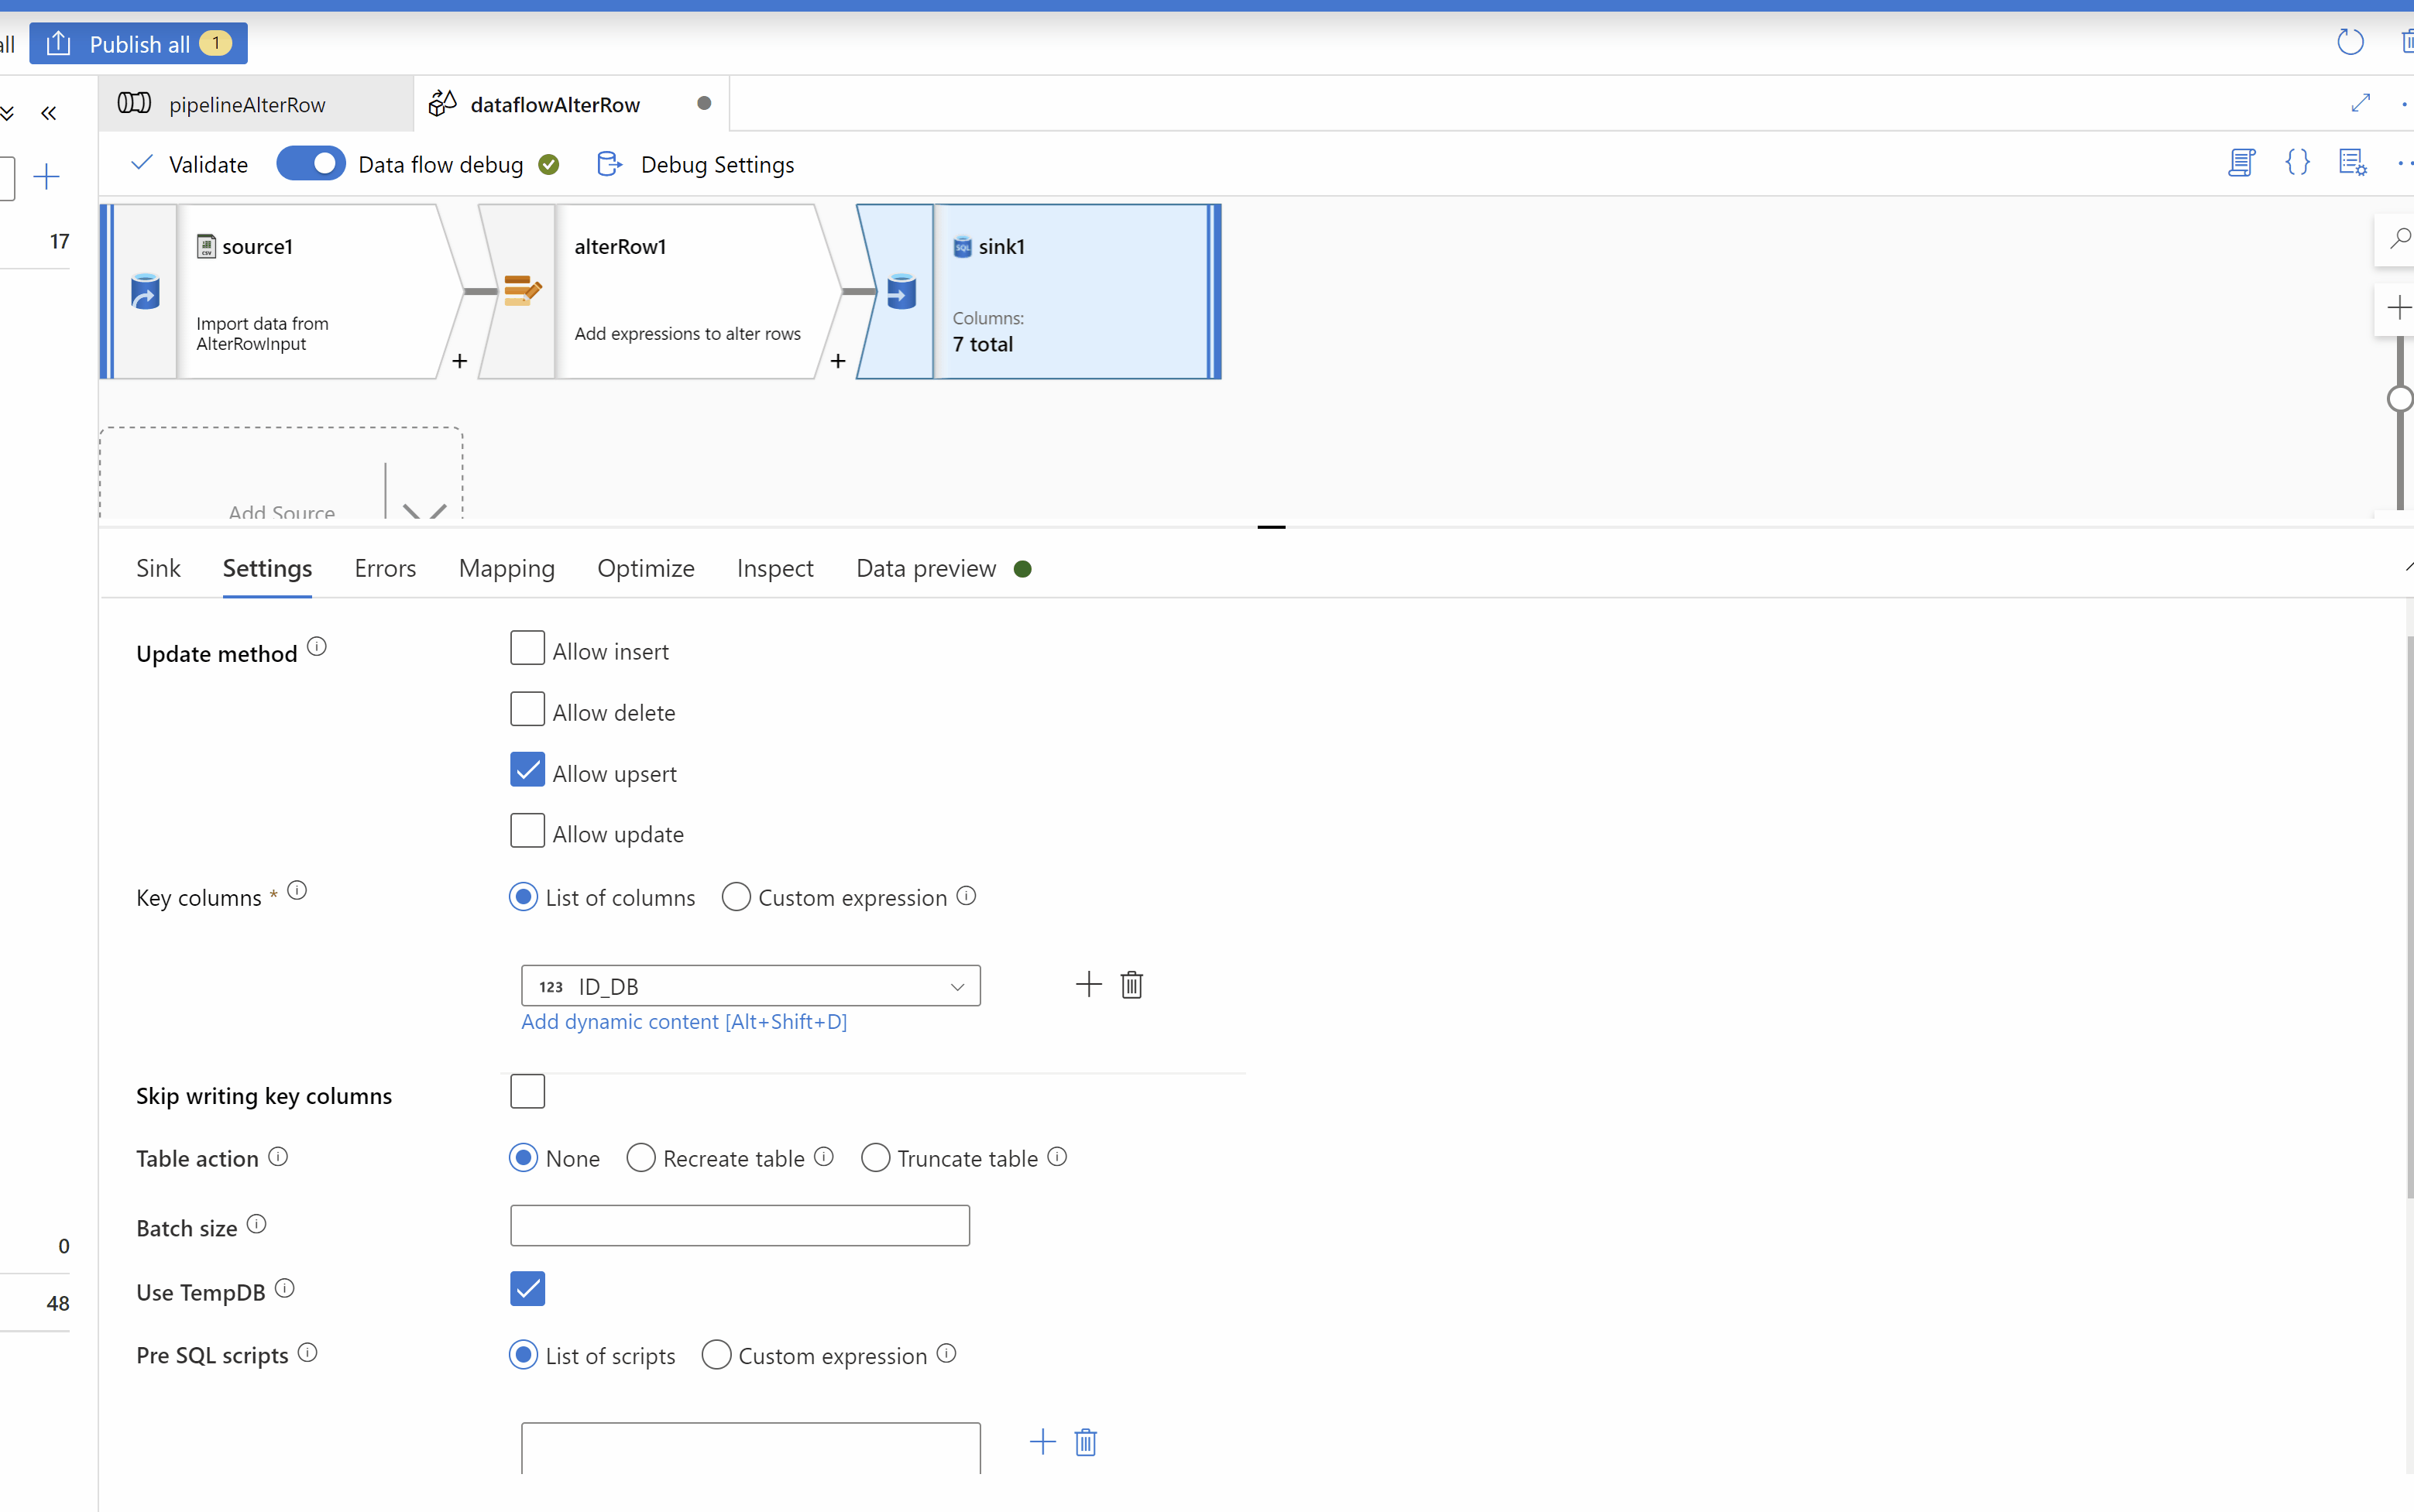Click the Publish all button
This screenshot has height=1512, width=2414.
coord(138,43)
